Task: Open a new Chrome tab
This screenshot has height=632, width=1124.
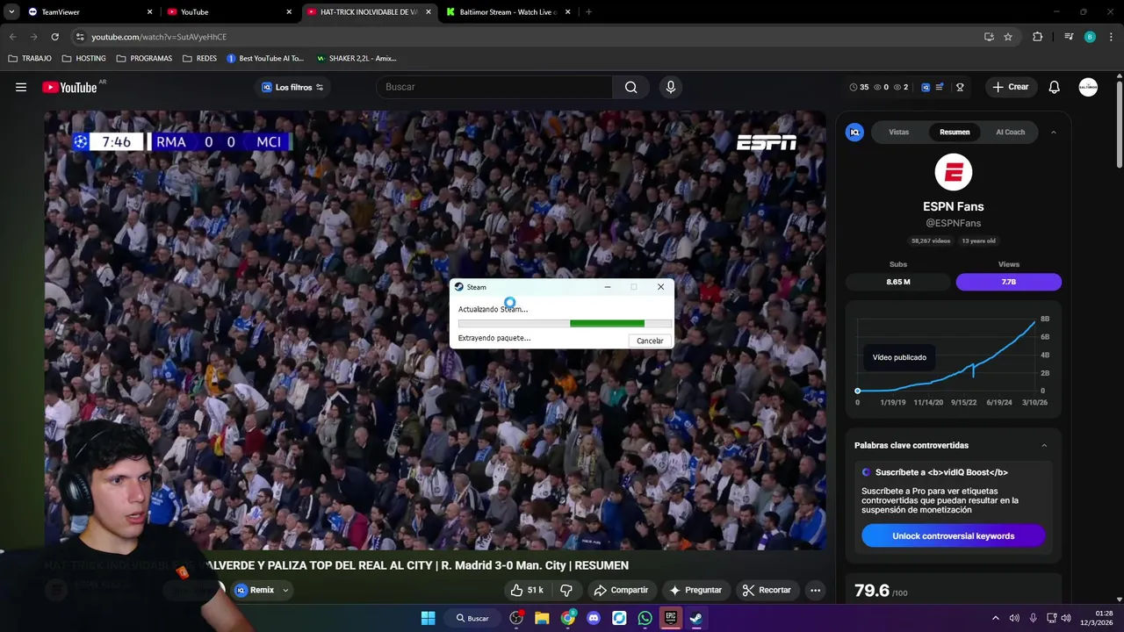Action: point(588,12)
